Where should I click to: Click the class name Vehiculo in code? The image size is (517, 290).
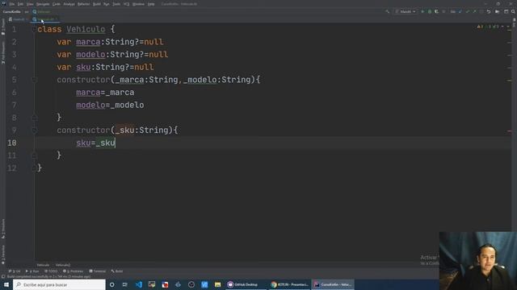pos(86,29)
